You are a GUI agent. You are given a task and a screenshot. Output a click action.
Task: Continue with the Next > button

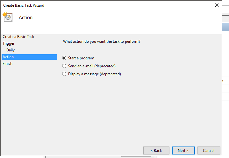pyautogui.click(x=183, y=150)
